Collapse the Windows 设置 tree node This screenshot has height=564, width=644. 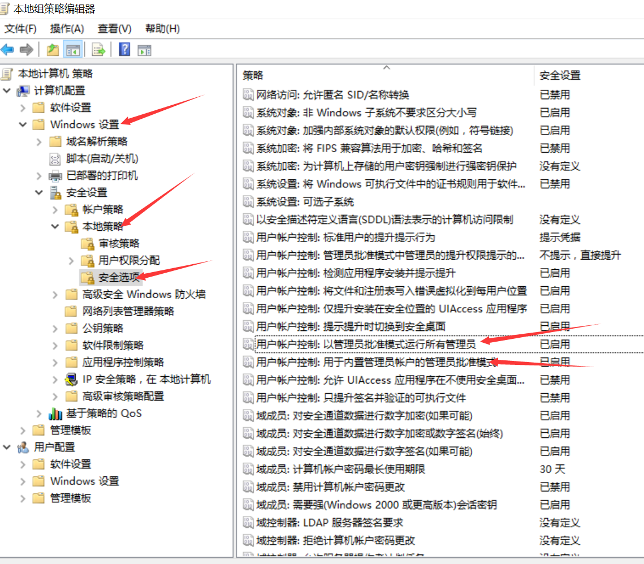(23, 124)
